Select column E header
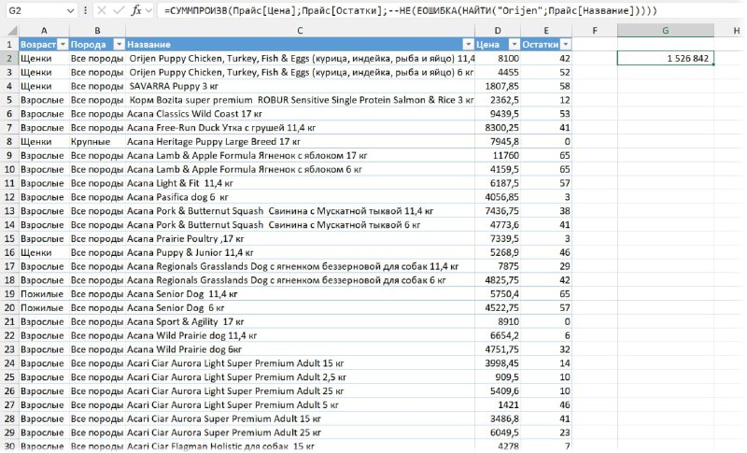The height and width of the screenshot is (453, 747). coord(546,31)
